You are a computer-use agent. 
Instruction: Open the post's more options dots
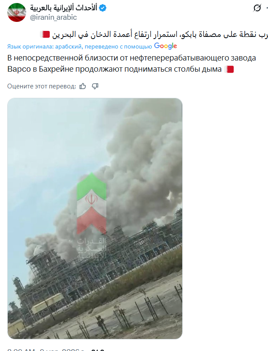(x=267, y=8)
